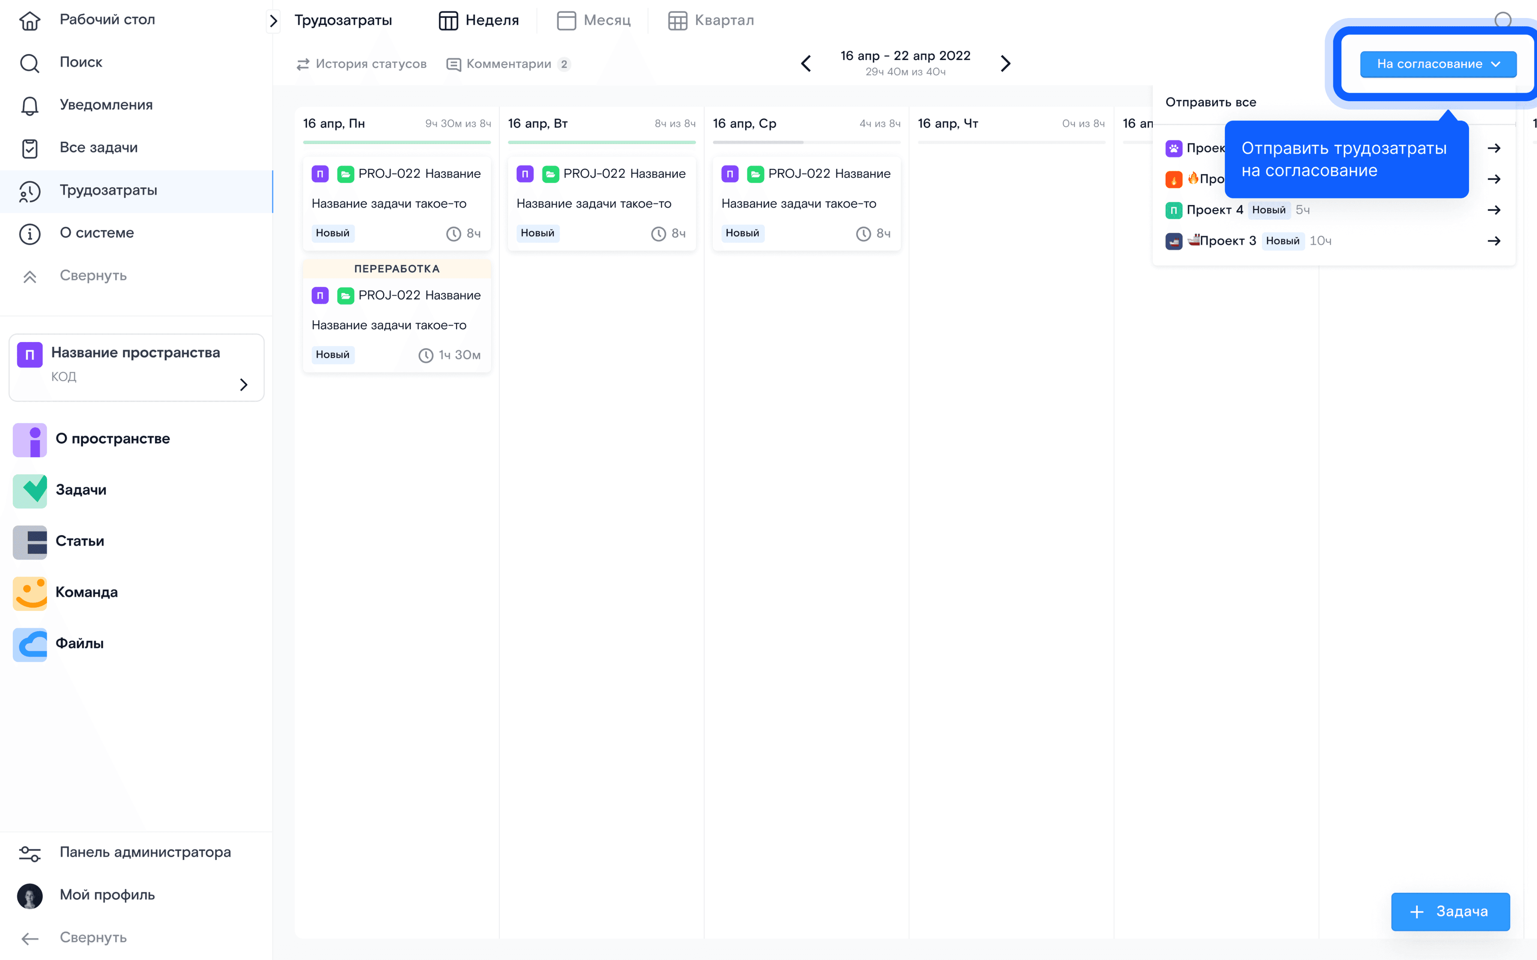
Task: Click circle icon in top right corner
Action: click(x=1503, y=20)
